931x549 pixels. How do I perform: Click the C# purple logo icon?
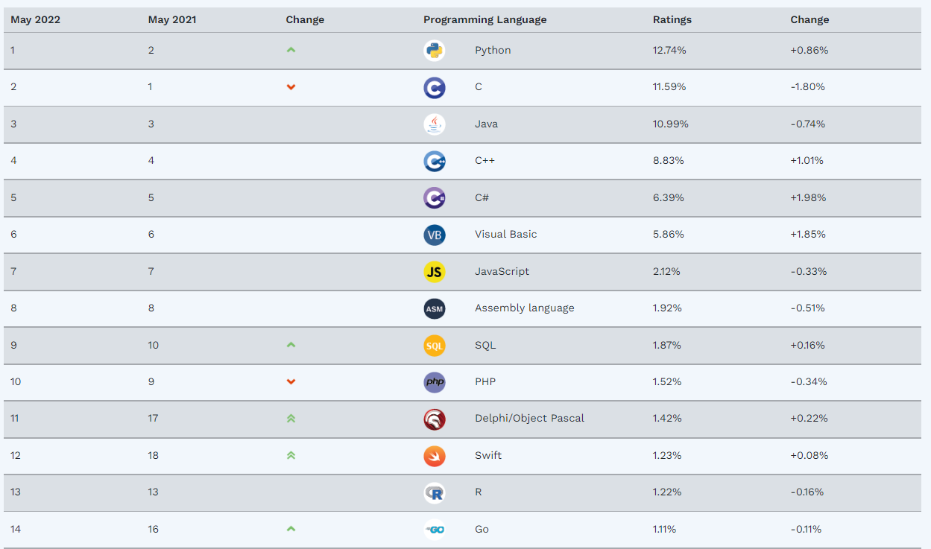point(434,198)
